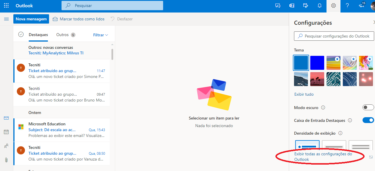375x171 pixels.
Task: Open Tecniti message received 09:47
Action: tap(62, 95)
